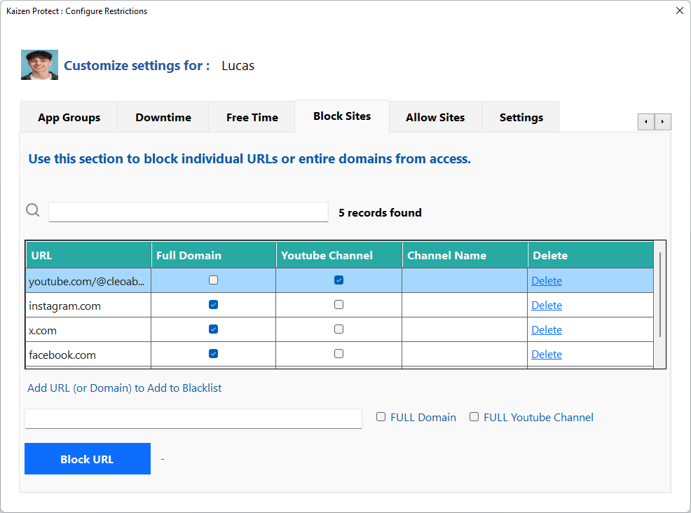
Task: Enable Full Domain for the youtube.com entry
Action: 213,280
